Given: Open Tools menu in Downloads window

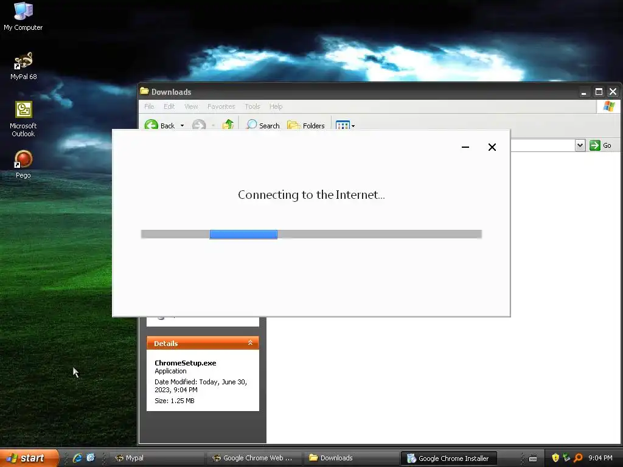Looking at the screenshot, I should pyautogui.click(x=252, y=106).
